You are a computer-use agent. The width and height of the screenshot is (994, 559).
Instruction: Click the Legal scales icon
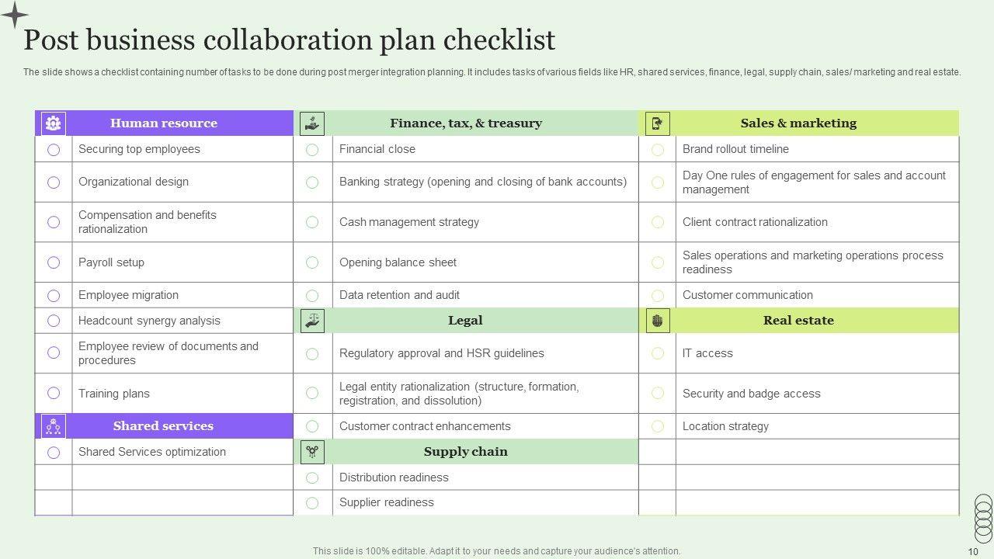click(312, 321)
